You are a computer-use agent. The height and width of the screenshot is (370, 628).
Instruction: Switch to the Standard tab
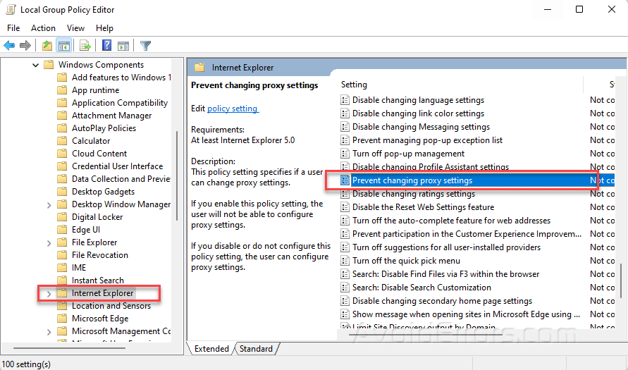[x=256, y=349]
